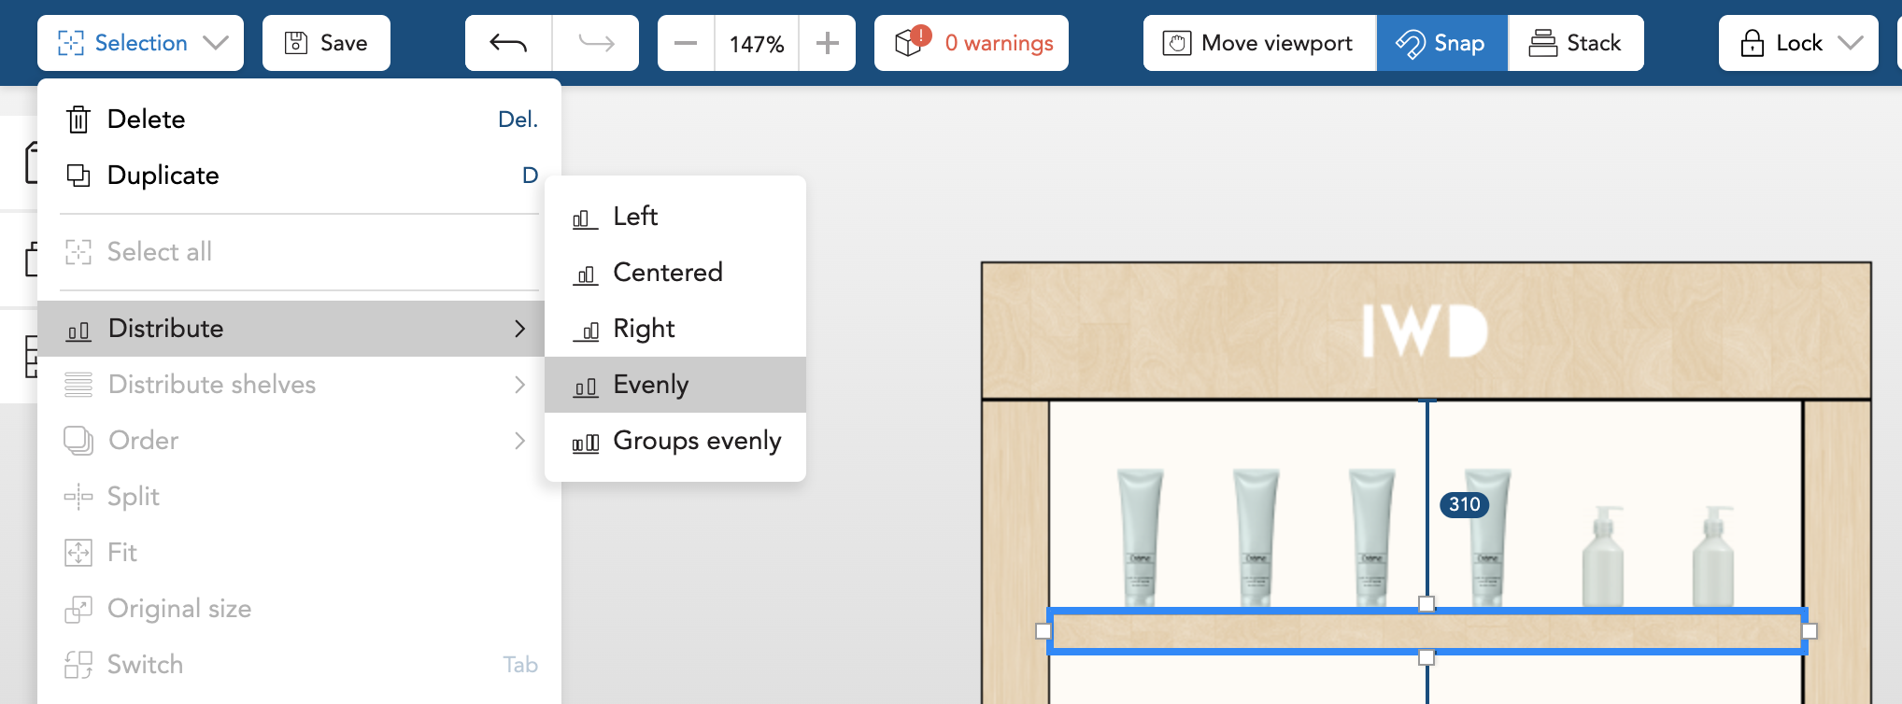The height and width of the screenshot is (704, 1902).
Task: Select the Centered distribute option
Action: tap(667, 273)
